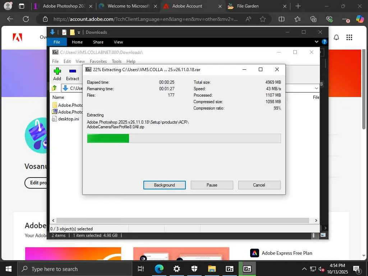
Task: Open Edge favorites list icon
Action: pyautogui.click(x=297, y=19)
